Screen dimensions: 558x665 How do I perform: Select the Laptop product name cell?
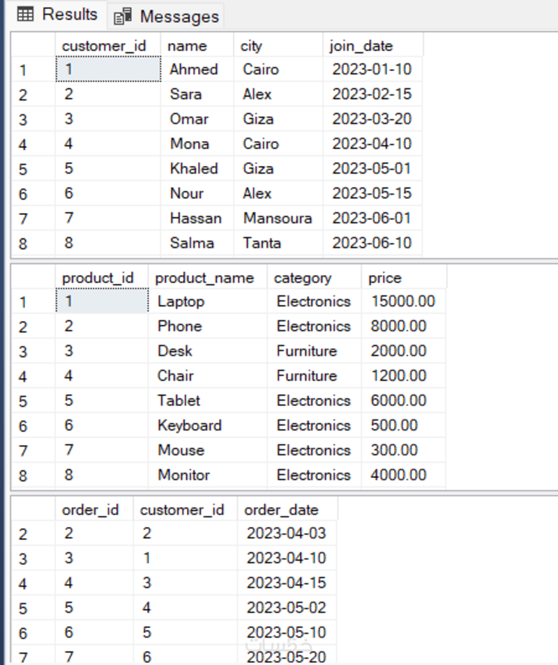[x=181, y=301]
